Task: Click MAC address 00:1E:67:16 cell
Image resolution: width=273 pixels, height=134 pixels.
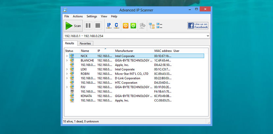Action: coord(163,56)
